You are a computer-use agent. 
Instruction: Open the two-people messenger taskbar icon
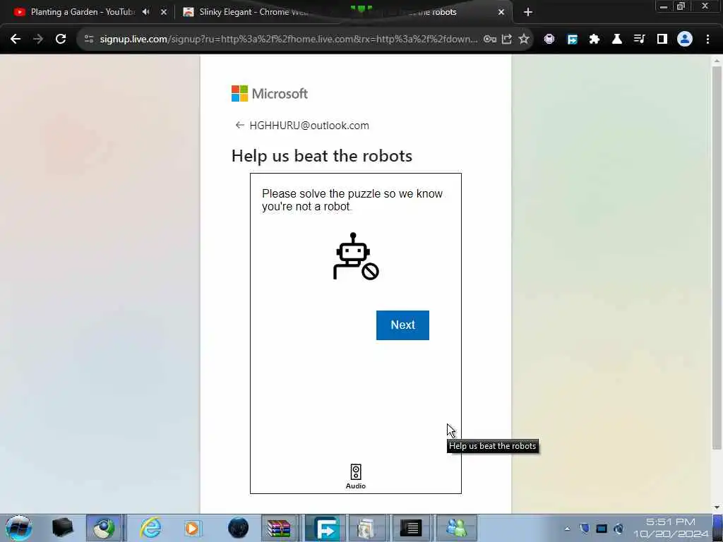(x=457, y=528)
